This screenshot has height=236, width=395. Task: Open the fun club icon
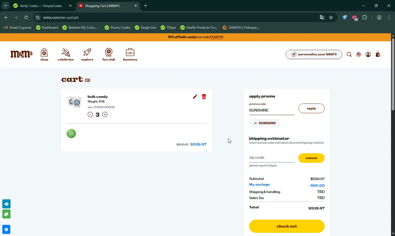point(109,55)
